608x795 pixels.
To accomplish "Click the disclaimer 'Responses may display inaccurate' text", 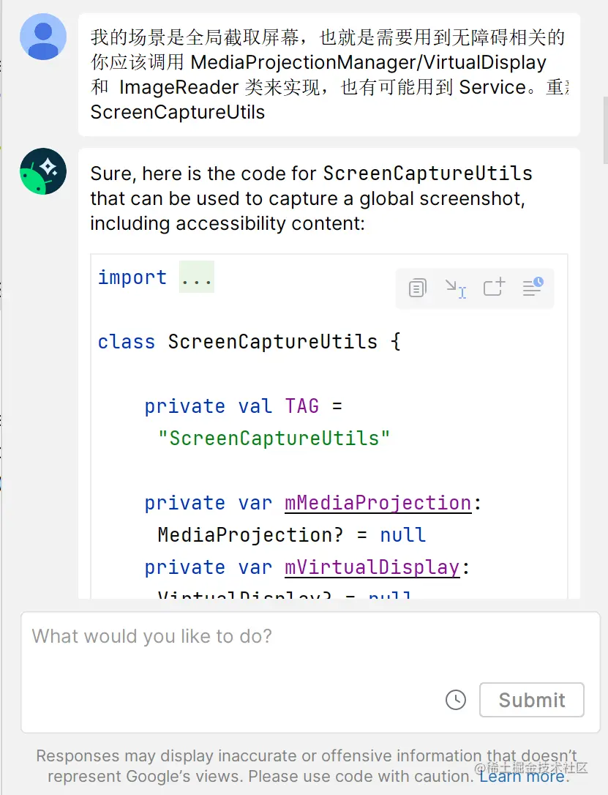I will 307,766.
